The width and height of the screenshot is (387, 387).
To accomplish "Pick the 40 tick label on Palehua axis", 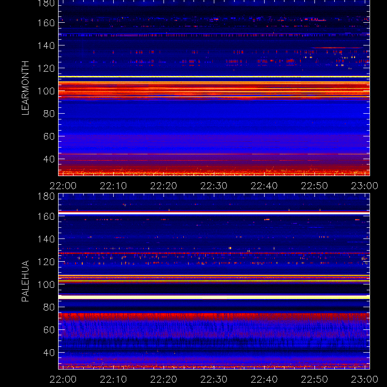I will click(49, 353).
